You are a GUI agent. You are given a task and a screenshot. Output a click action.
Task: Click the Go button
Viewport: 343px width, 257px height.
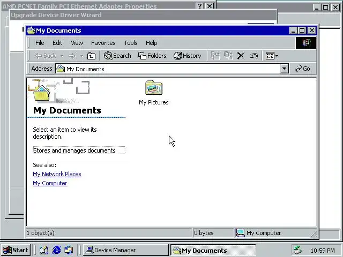(x=303, y=69)
